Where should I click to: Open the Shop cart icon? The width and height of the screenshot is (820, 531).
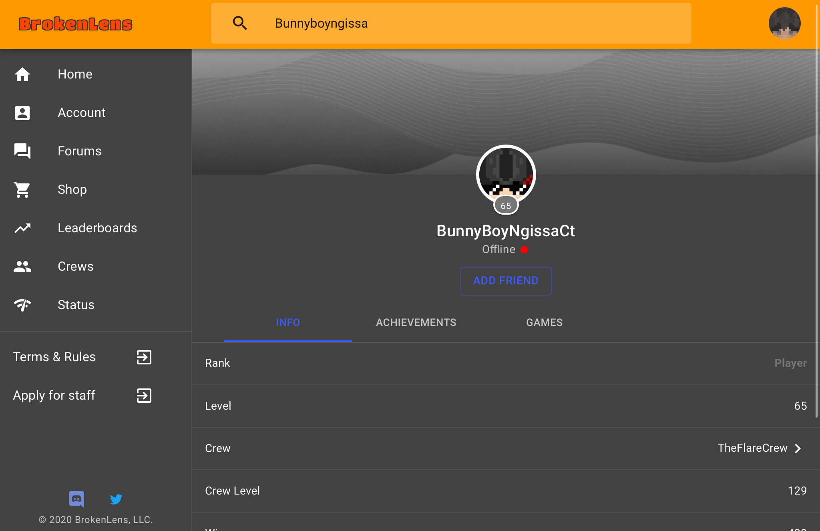coord(22,189)
